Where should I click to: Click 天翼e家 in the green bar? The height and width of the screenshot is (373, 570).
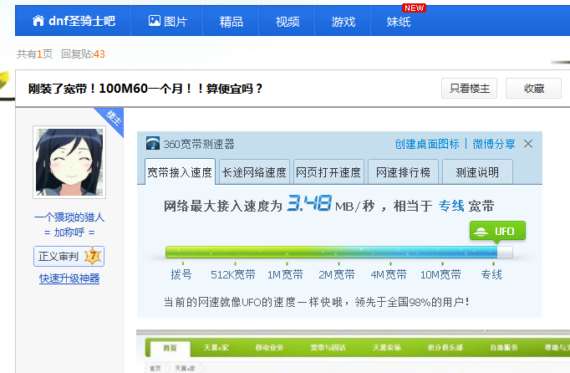click(216, 348)
